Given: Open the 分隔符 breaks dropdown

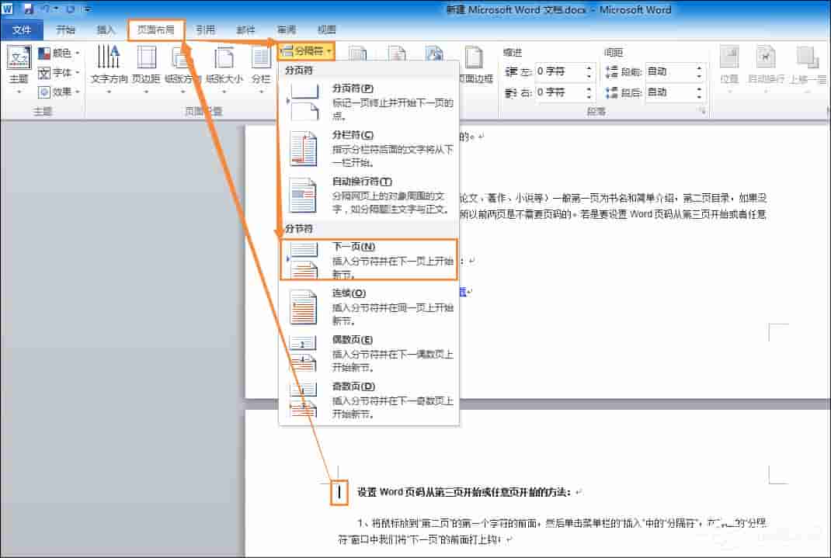Looking at the screenshot, I should tap(307, 51).
